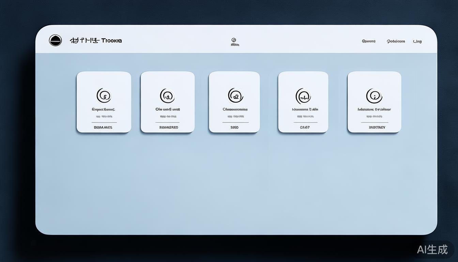Click the spiral icon on the fourth card
The width and height of the screenshot is (458, 262).
303,96
